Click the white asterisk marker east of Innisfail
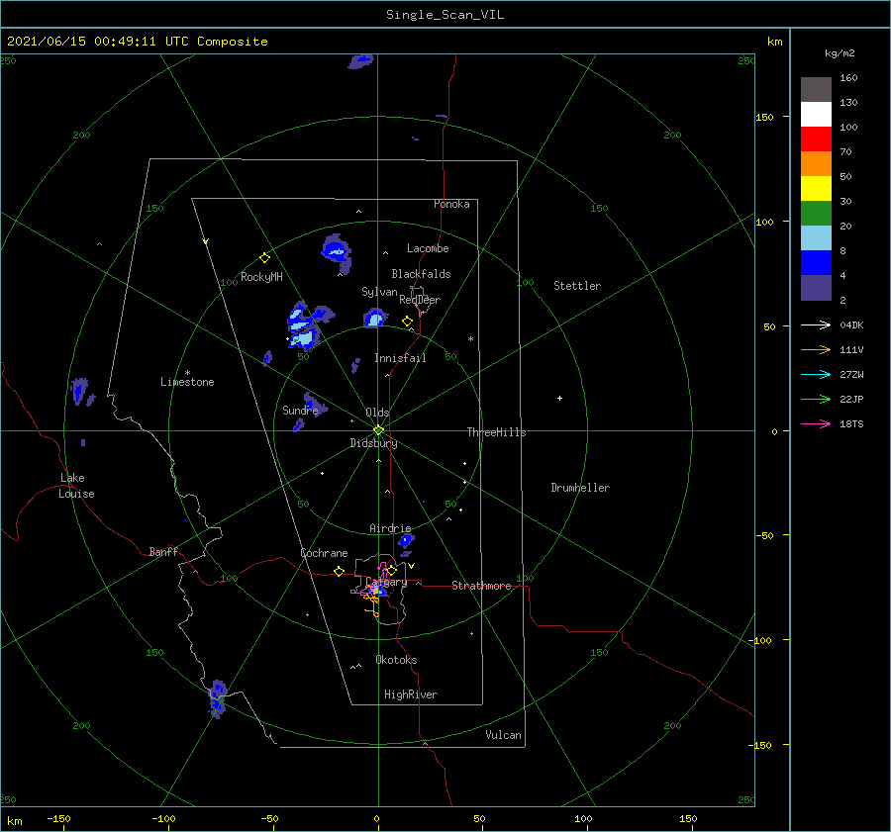The image size is (891, 832). coord(470,339)
